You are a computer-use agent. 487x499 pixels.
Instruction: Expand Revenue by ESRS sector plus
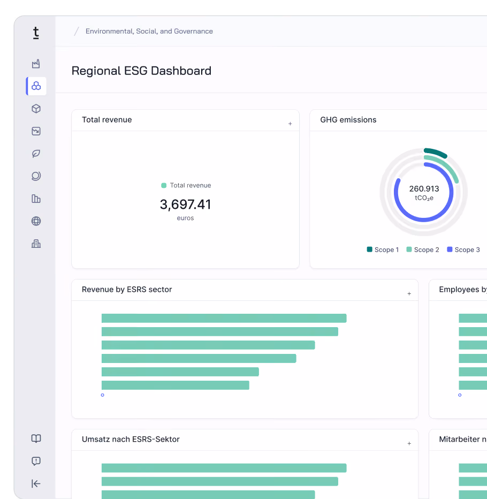pyautogui.click(x=409, y=293)
